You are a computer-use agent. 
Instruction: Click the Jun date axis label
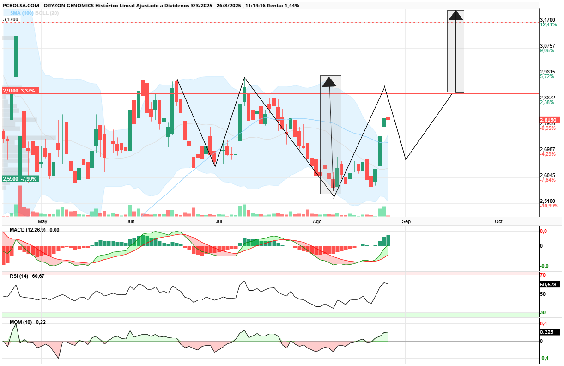[x=131, y=222]
